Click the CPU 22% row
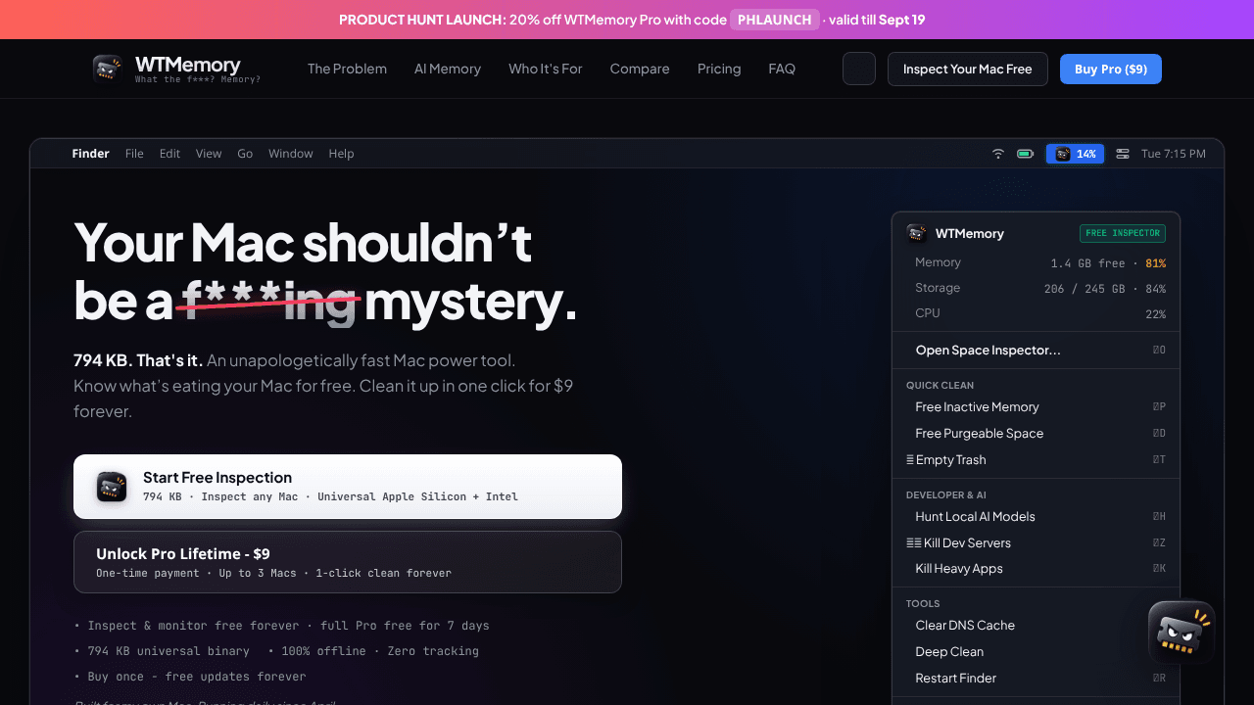 [1037, 313]
